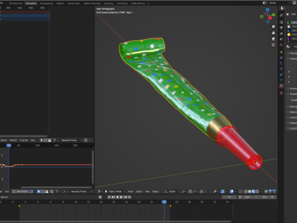This screenshot has height=223, width=297.
Task: Click the viewport zoom magnifier icon
Action: [273, 27]
